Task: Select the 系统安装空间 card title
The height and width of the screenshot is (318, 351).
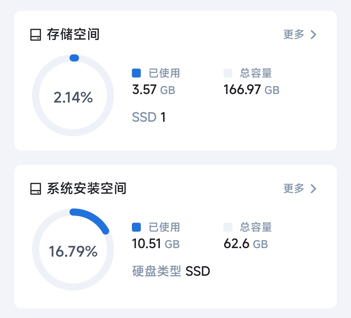Action: (87, 189)
